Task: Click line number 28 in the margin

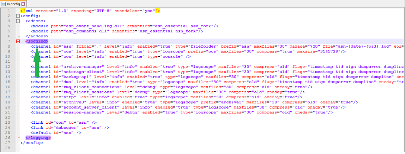Action: (x=8, y=148)
